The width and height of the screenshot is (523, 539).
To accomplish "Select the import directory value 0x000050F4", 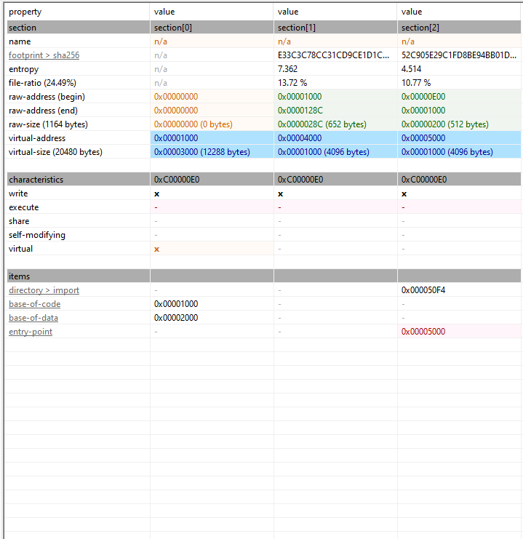I will pyautogui.click(x=423, y=290).
